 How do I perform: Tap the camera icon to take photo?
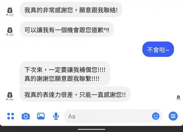pyautogui.click(x=26, y=116)
